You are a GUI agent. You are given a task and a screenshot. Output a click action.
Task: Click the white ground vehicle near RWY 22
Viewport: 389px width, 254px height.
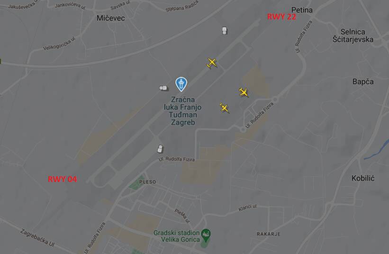tap(224, 30)
